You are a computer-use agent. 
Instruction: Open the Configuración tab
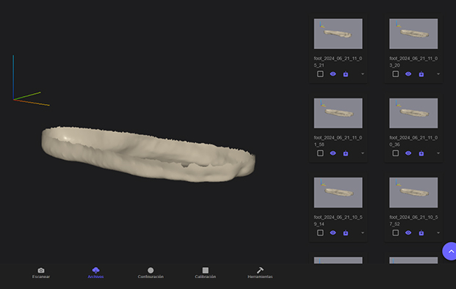click(x=151, y=273)
